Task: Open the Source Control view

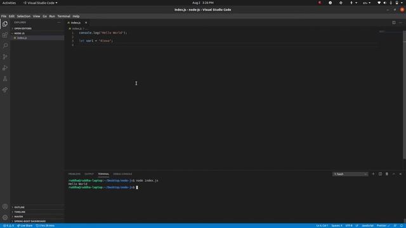Action: pyautogui.click(x=5, y=57)
